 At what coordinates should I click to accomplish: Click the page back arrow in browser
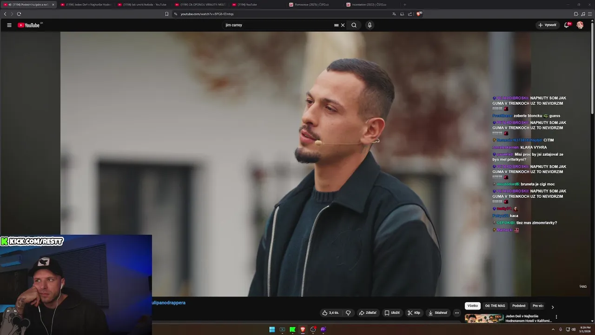pos(5,14)
